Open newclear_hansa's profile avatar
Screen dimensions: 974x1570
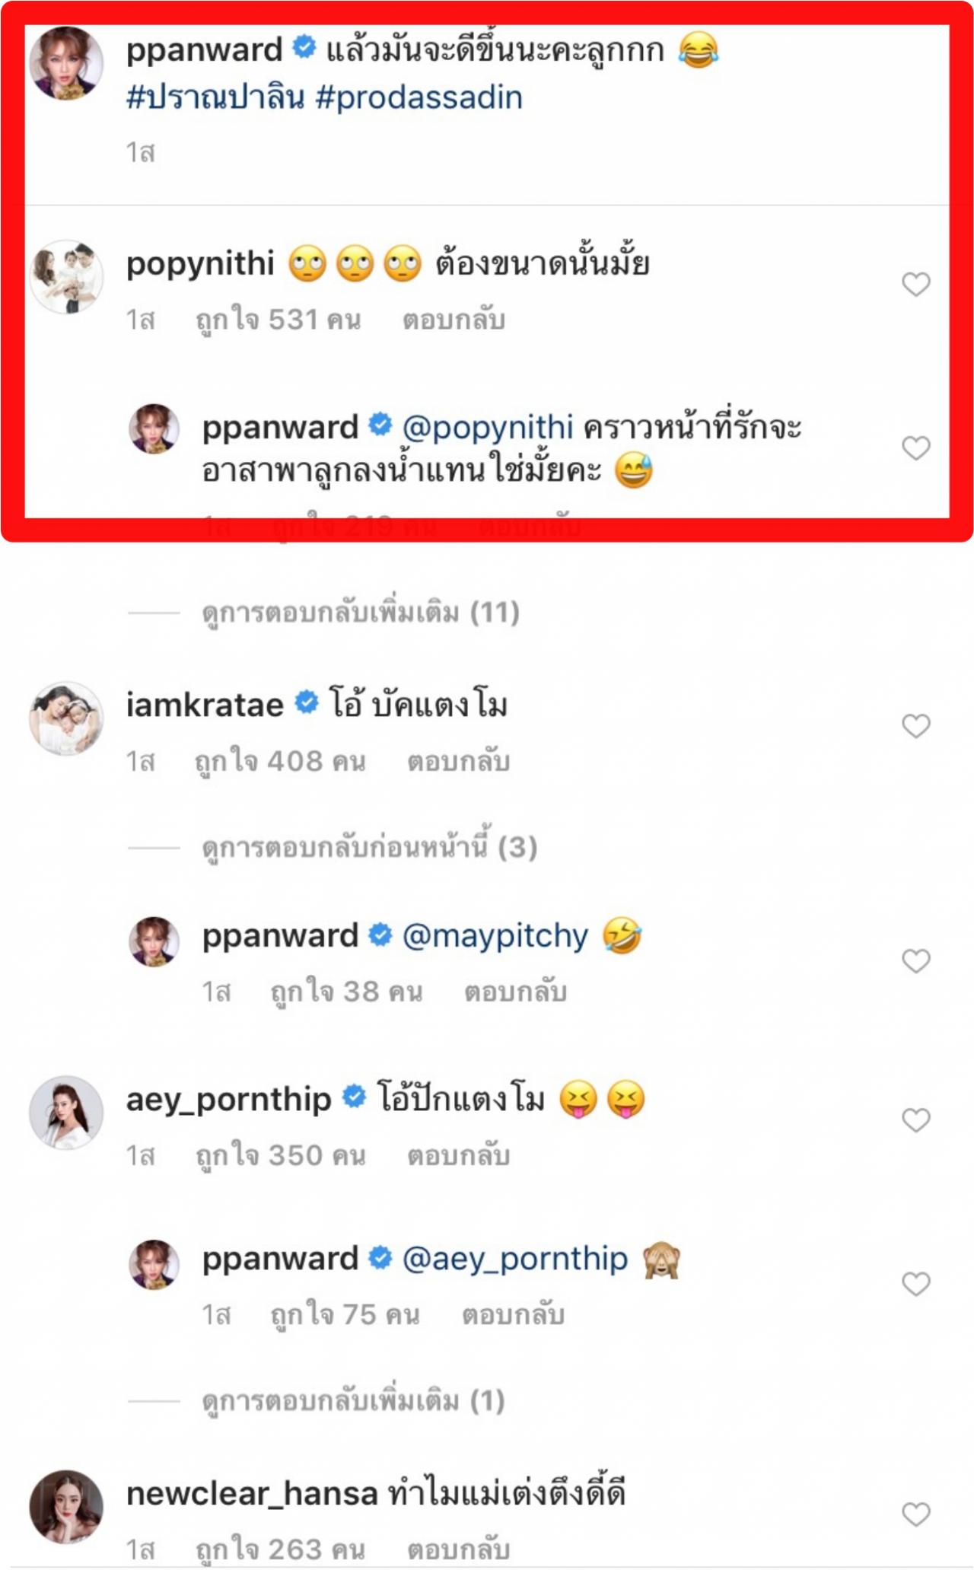66,1506
